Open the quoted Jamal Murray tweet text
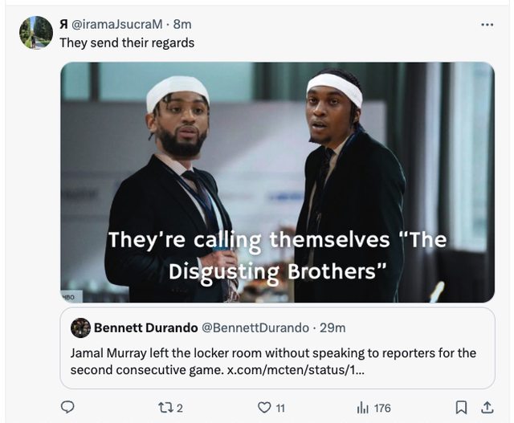Screen dimensions: 514x423 [x=273, y=353]
